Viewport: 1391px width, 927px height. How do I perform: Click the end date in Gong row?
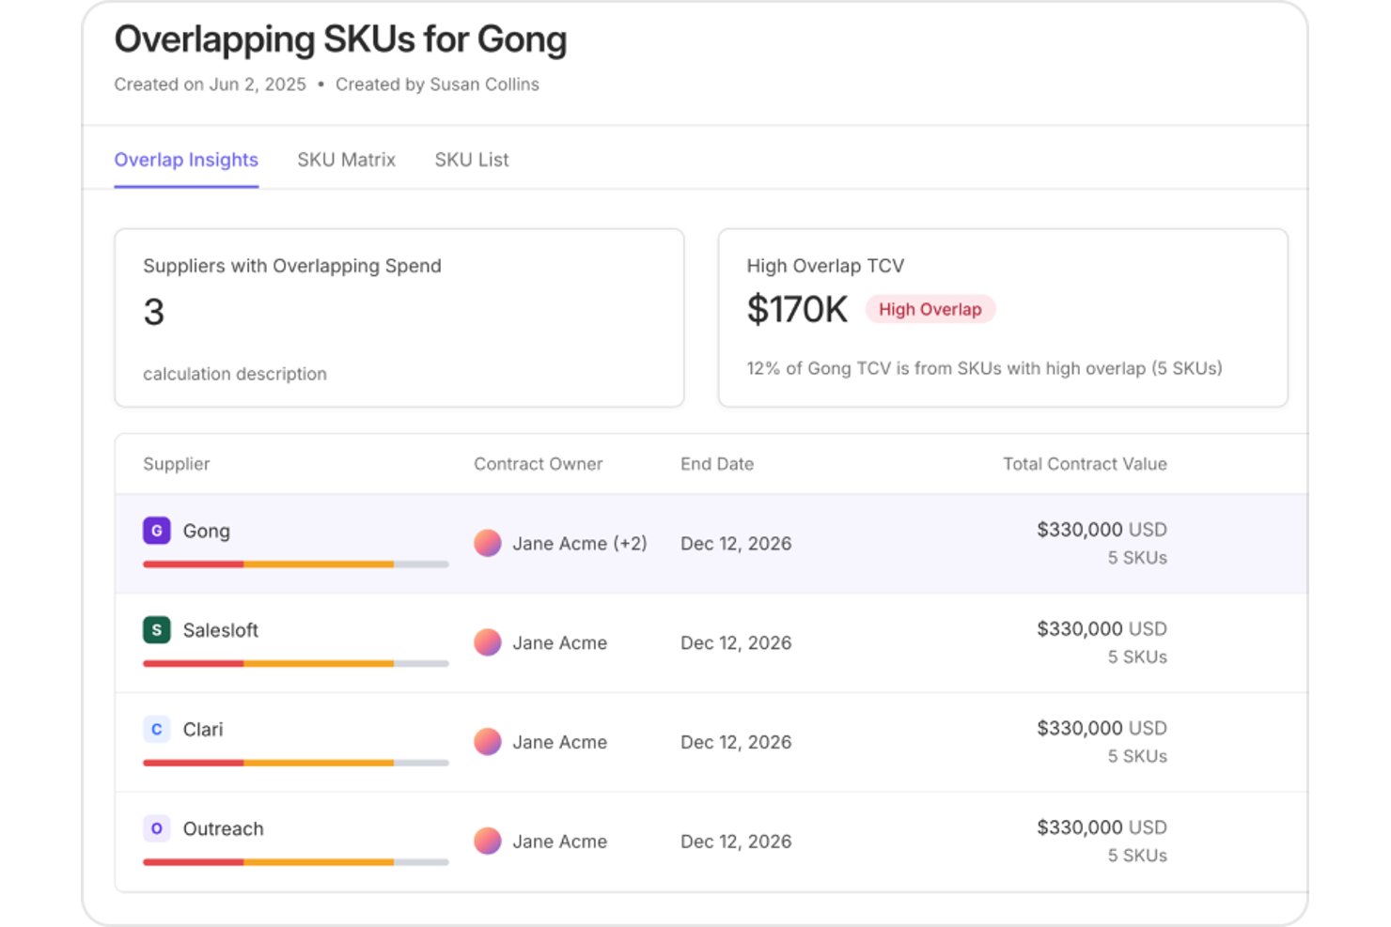736,544
